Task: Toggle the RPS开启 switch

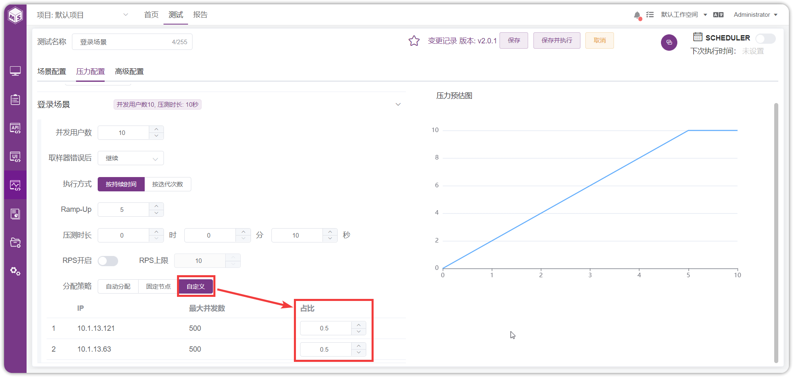Action: click(x=108, y=261)
